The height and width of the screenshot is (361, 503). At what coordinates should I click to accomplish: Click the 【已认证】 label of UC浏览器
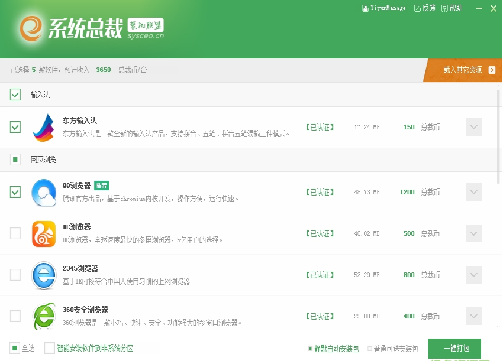tap(320, 233)
